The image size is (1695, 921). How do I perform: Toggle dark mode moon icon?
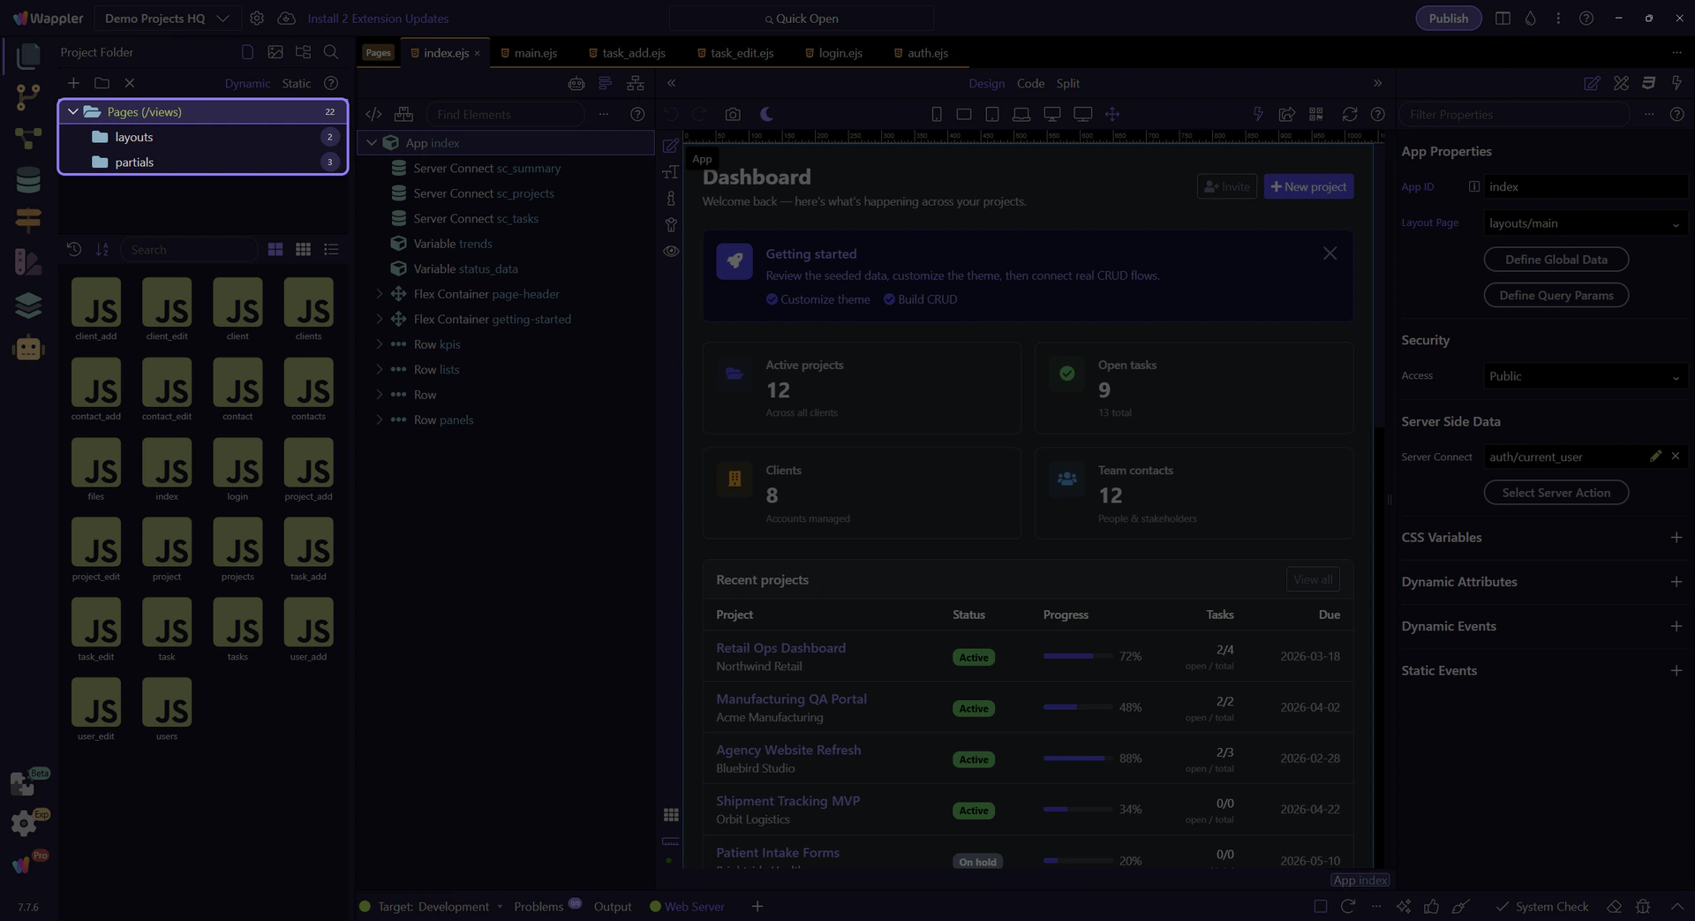click(766, 115)
